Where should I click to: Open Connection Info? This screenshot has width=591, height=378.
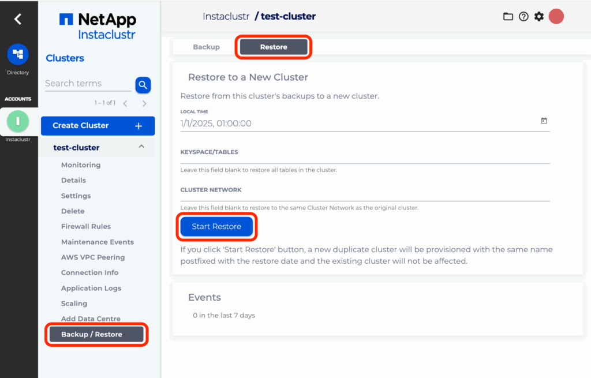[x=89, y=273]
